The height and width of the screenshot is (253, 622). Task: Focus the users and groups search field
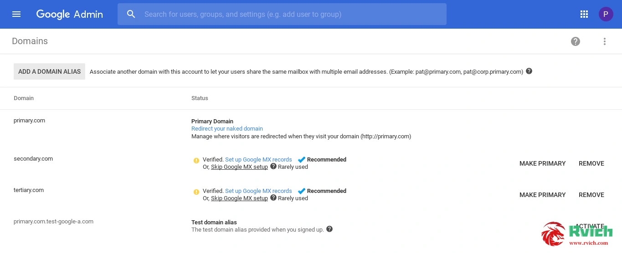point(282,14)
